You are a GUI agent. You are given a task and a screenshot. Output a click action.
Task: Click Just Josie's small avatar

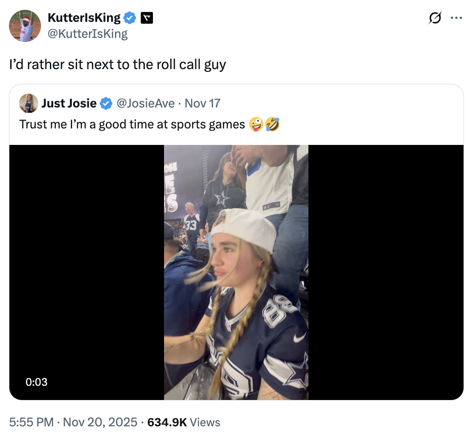pos(28,103)
